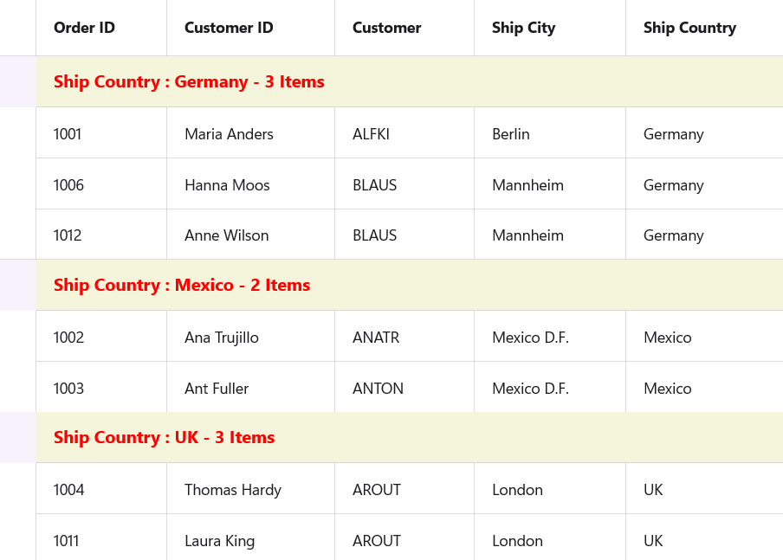
Task: Select order 1001 cell
Action: click(x=68, y=134)
